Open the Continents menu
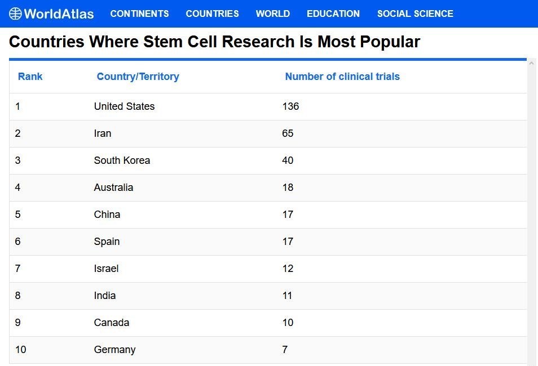 tap(139, 14)
